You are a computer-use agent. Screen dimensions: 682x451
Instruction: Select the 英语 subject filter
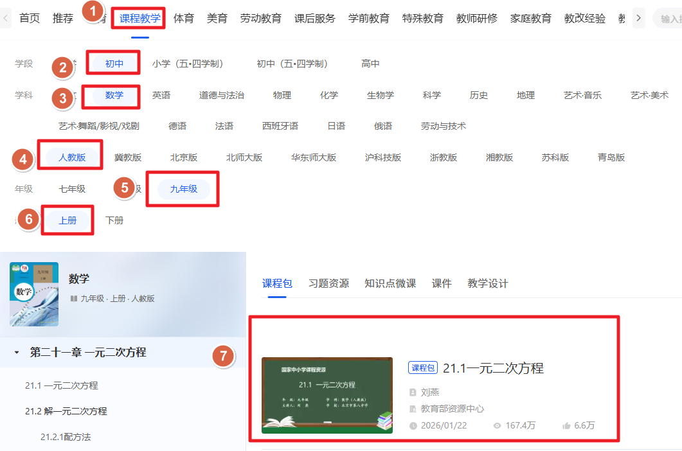click(162, 94)
